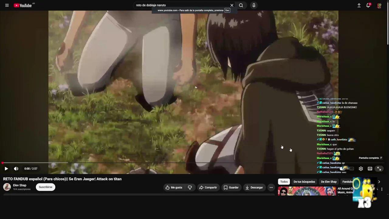Click the Esc key hint in fullscreen notice
The image size is (389, 219).
pyautogui.click(x=227, y=10)
